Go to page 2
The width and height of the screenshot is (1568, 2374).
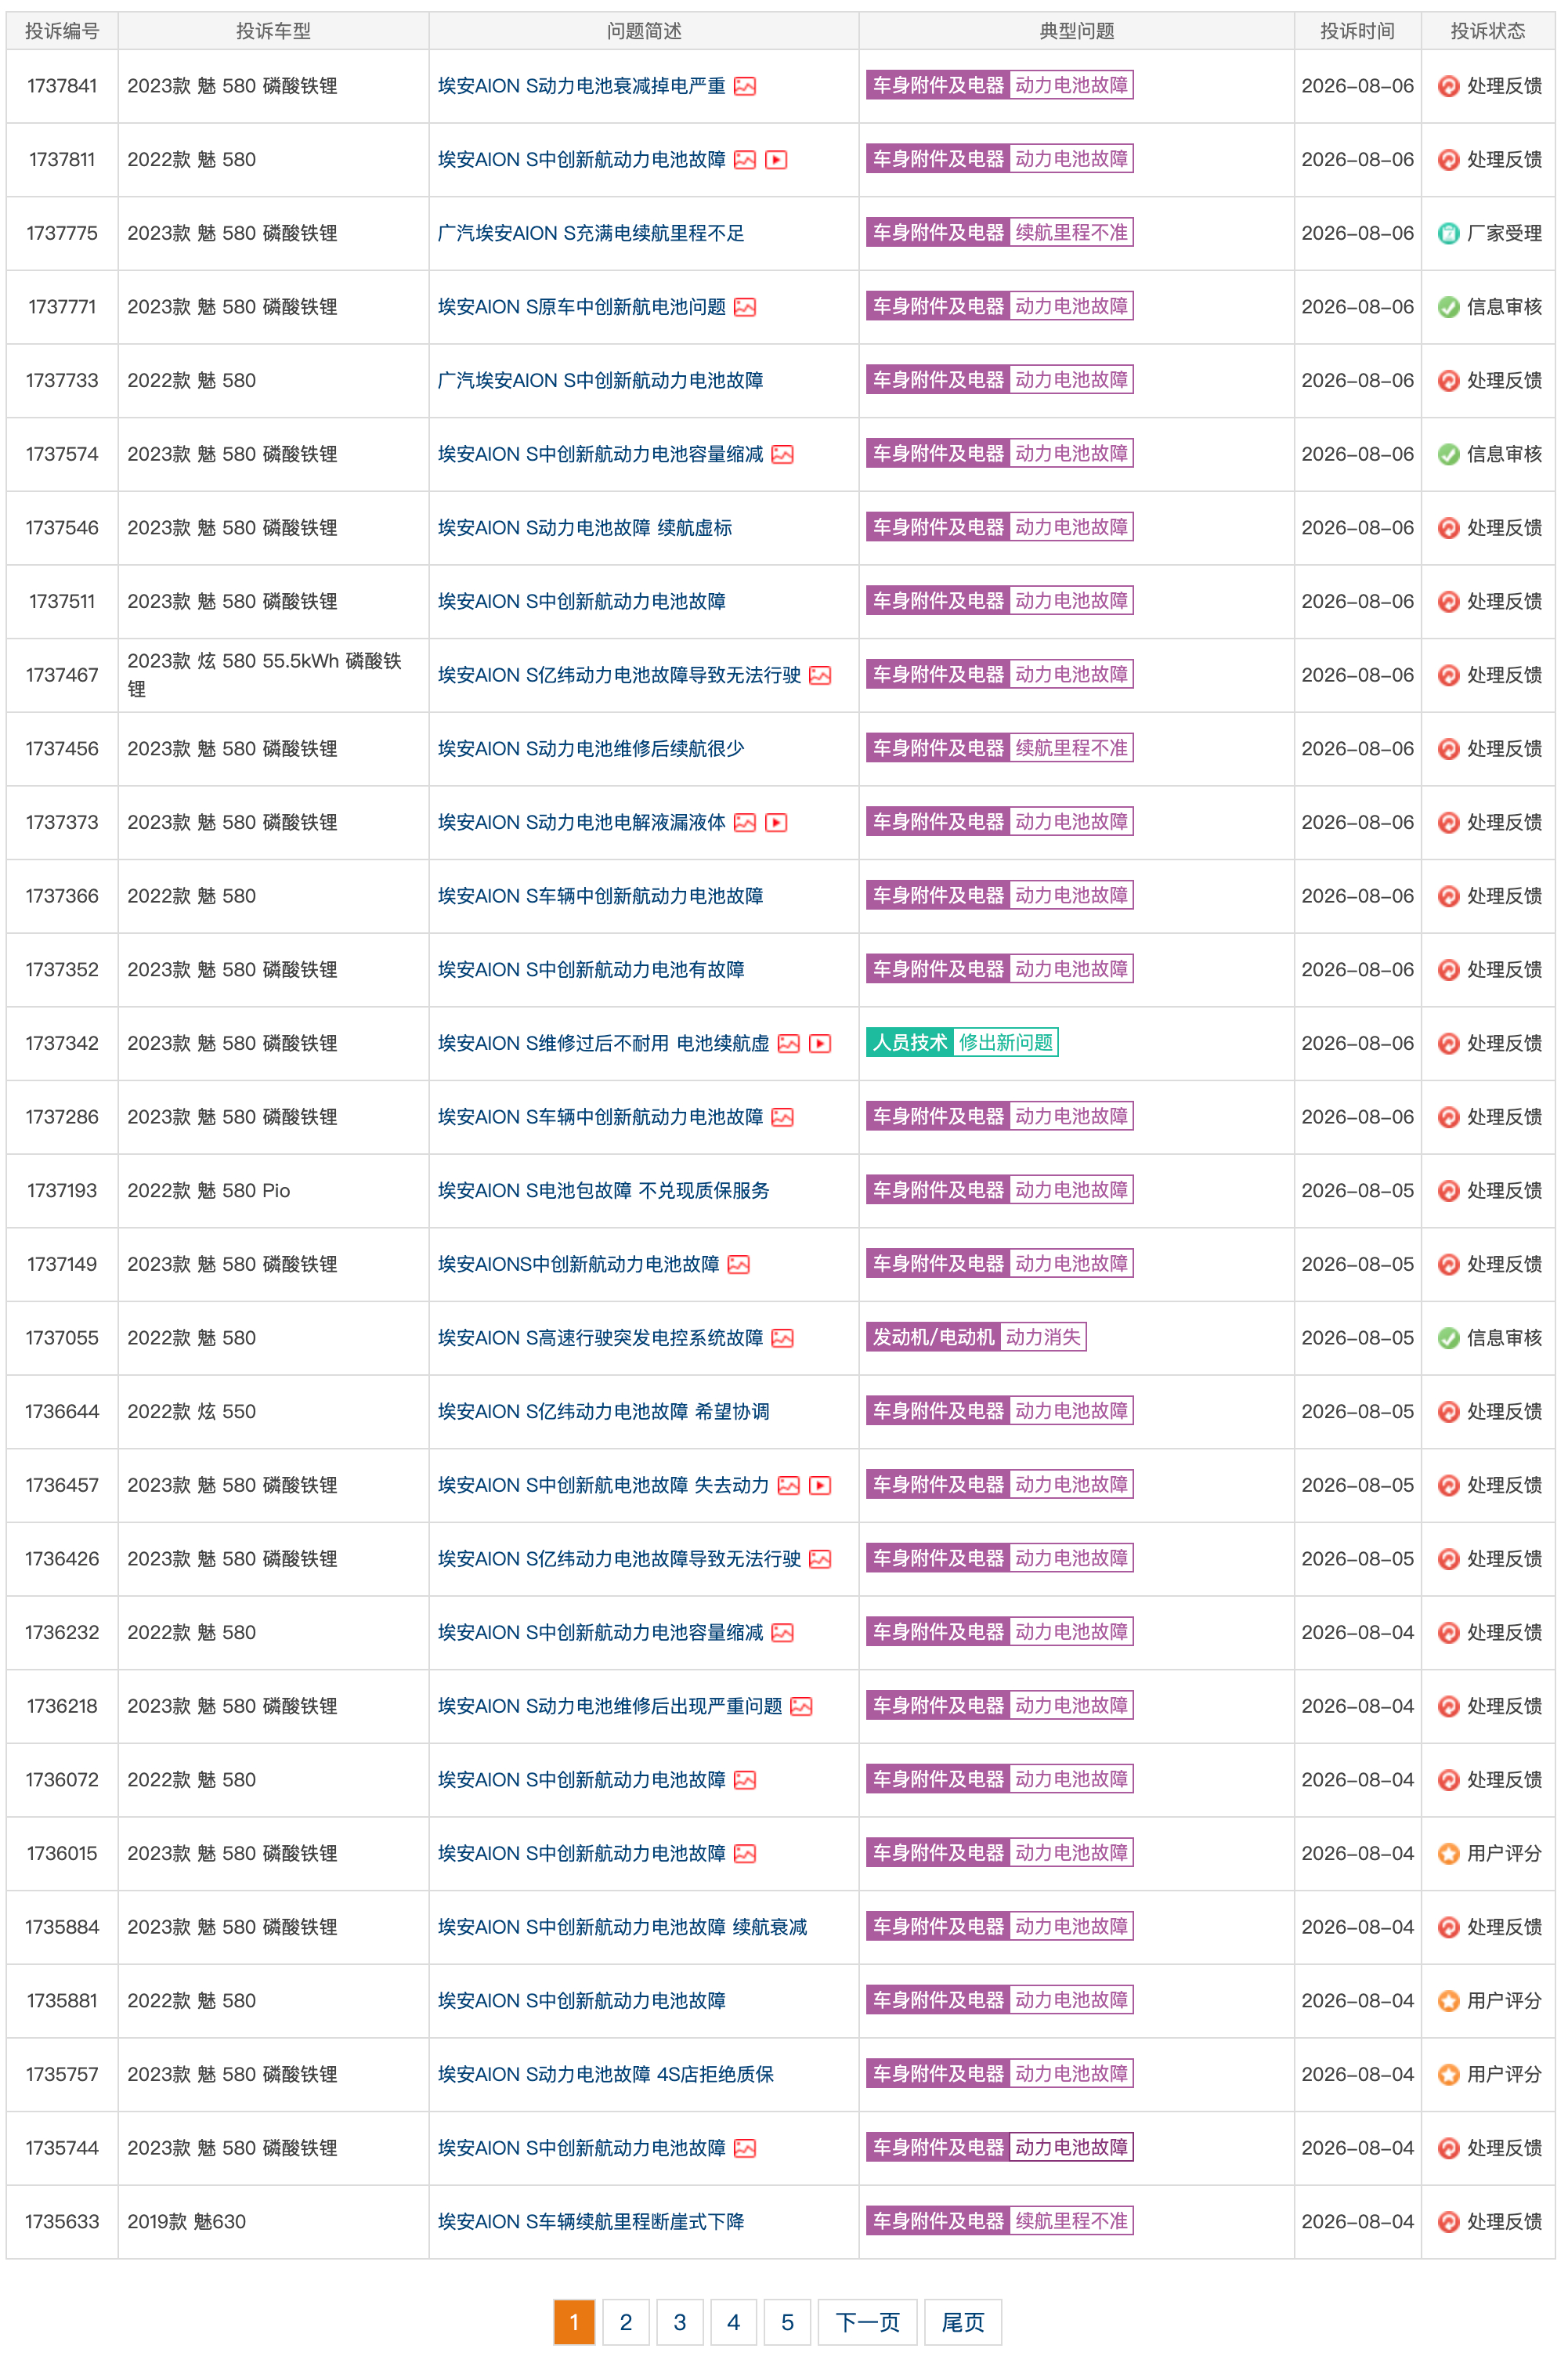click(x=626, y=2322)
